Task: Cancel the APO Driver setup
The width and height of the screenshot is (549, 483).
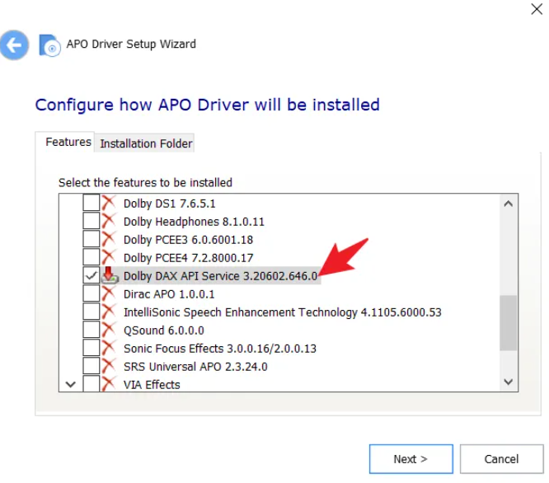Action: [501, 459]
